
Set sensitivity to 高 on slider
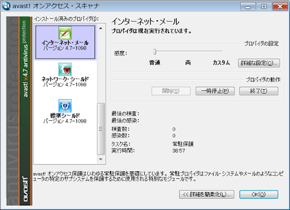point(188,51)
